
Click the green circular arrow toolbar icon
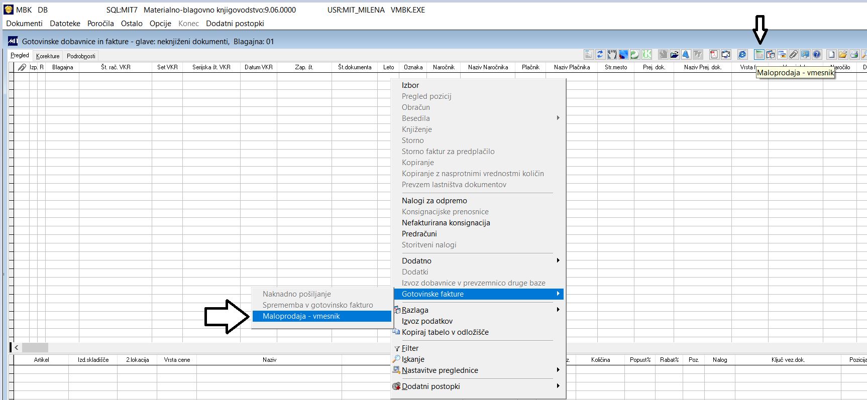click(x=635, y=54)
